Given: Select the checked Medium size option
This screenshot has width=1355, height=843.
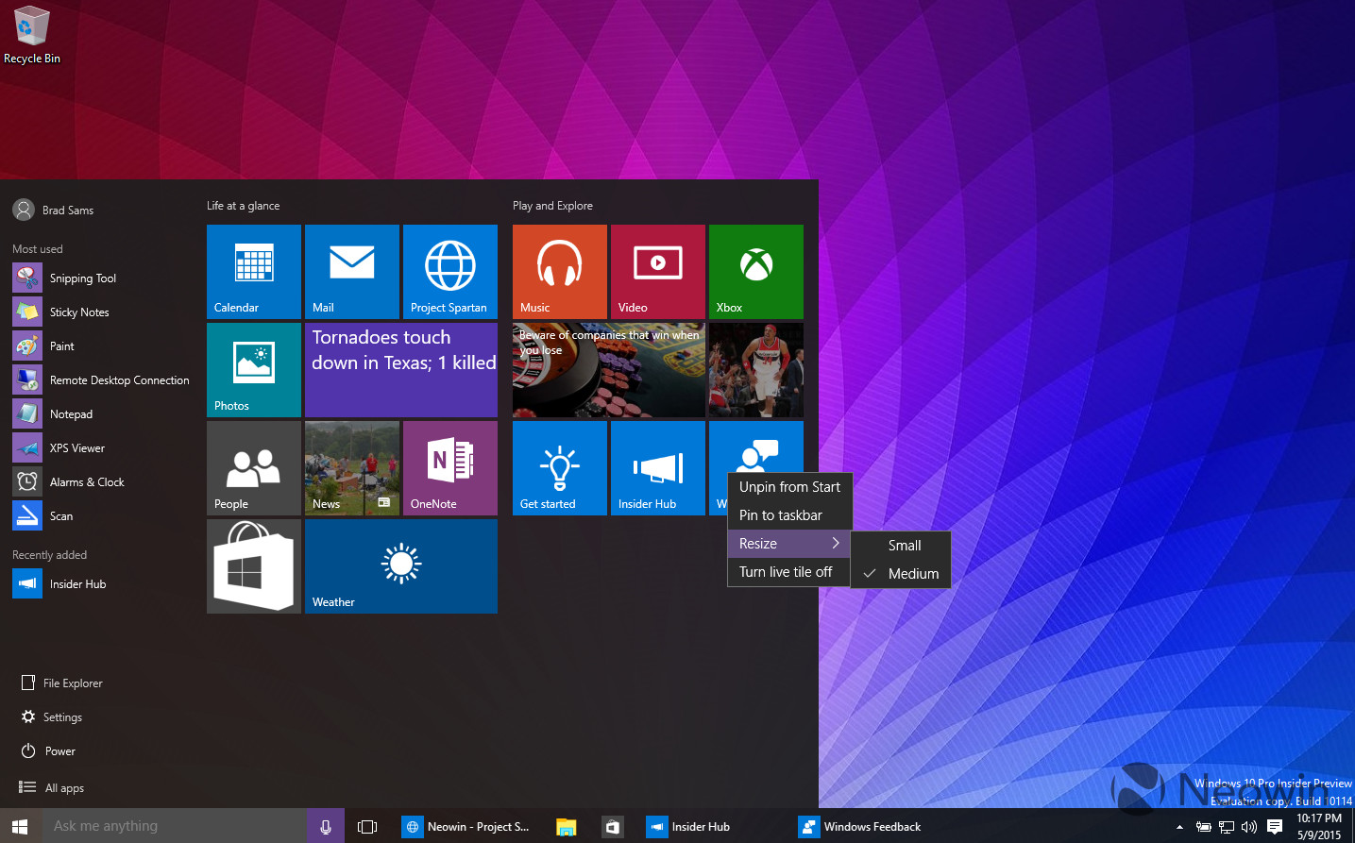Looking at the screenshot, I should click(901, 574).
